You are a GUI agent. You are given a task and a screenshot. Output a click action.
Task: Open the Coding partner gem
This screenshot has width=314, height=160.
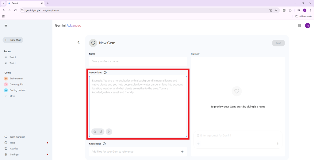point(17,90)
